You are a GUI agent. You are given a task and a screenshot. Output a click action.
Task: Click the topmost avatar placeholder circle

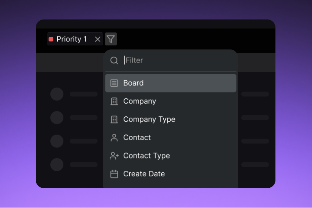tap(57, 94)
